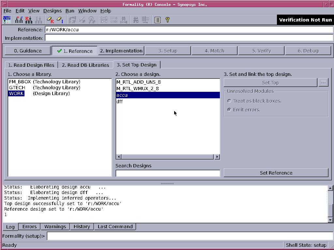Click the grayed magnifier runner diagnose icon
Image resolution: width=334 pixels, height=250 pixels.
point(92,20)
